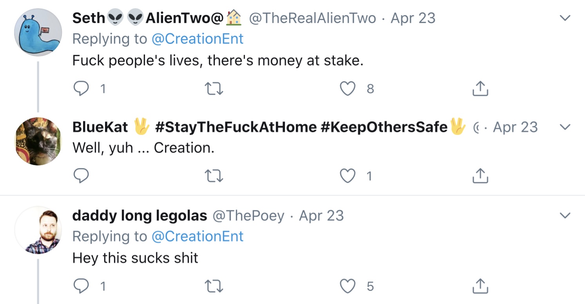Share Seth AlienTwo's tweet
Viewport: 585px width, 304px height.
coord(480,89)
